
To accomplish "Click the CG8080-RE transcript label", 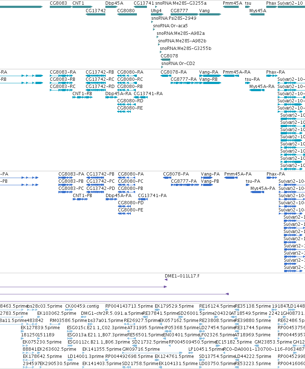I will [x=130, y=108].
